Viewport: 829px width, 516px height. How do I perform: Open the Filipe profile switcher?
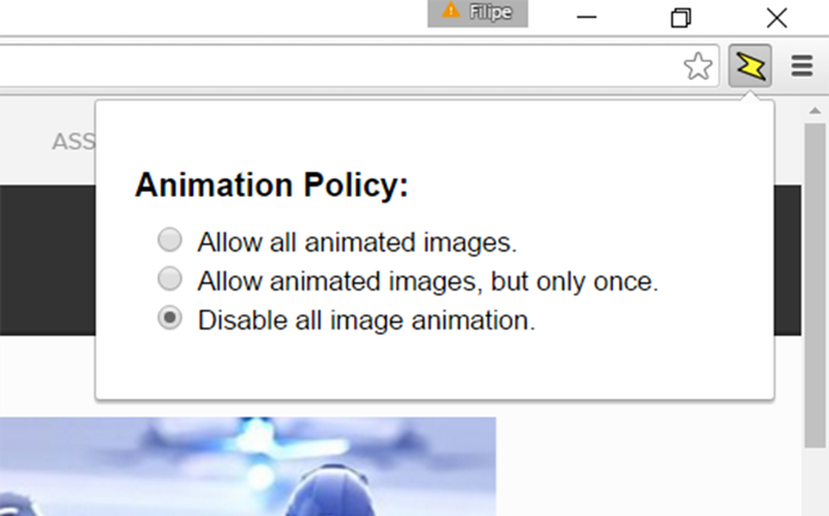pyautogui.click(x=478, y=13)
